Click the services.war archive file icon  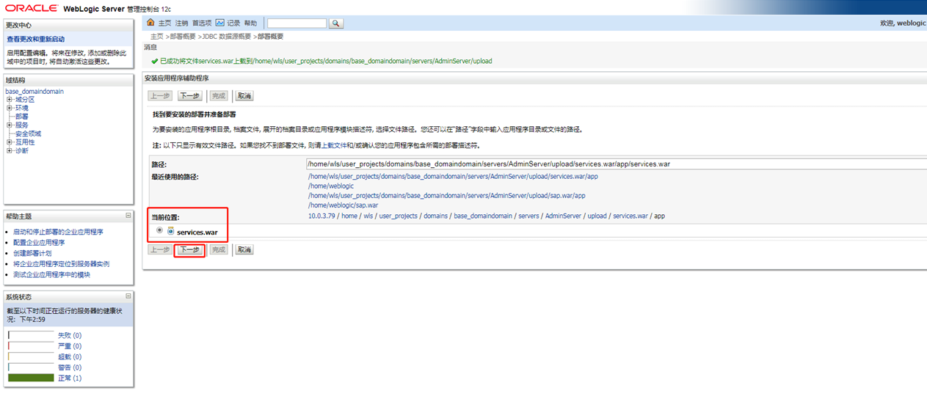171,231
